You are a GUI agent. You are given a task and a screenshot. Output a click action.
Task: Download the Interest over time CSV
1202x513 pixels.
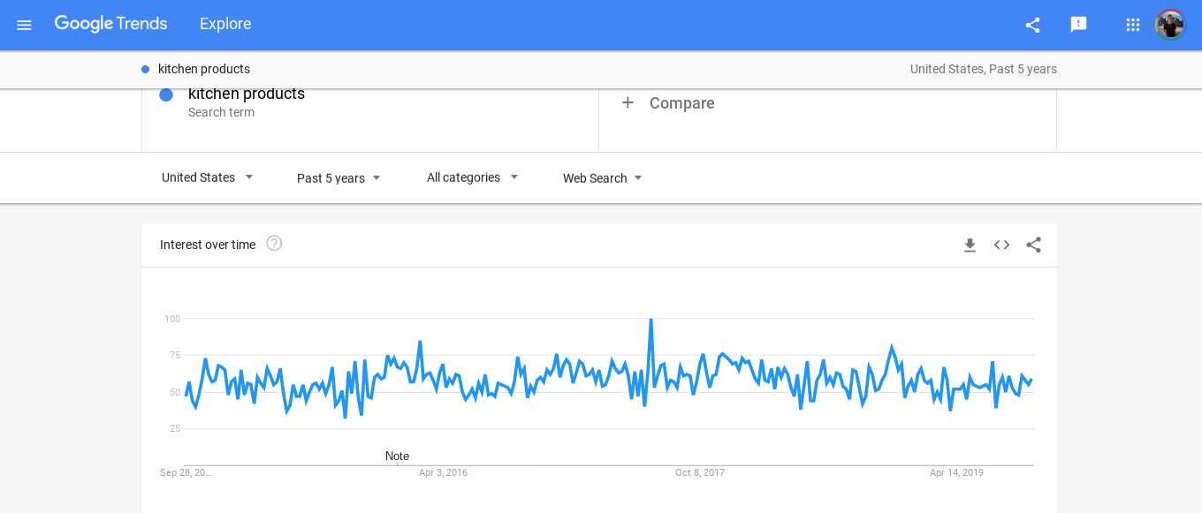(x=970, y=245)
